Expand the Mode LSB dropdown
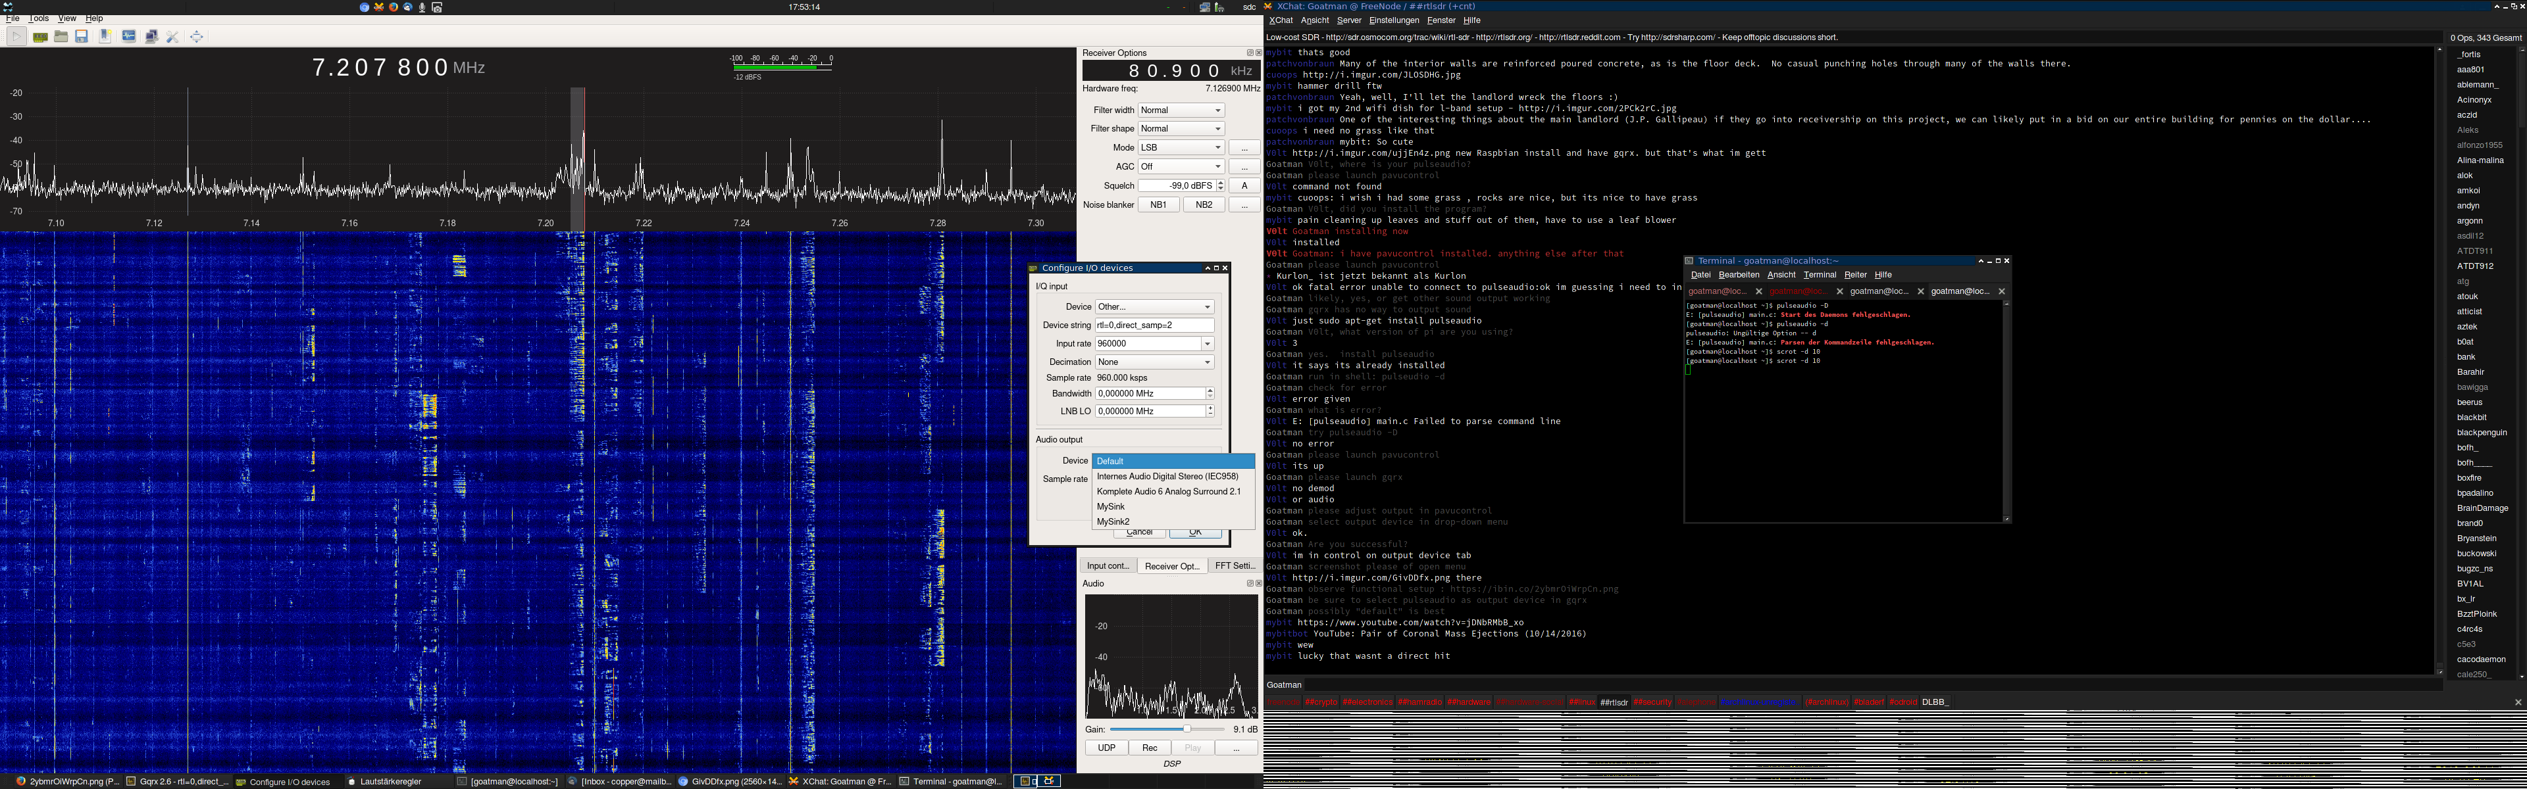This screenshot has height=789, width=2527. click(x=1182, y=148)
